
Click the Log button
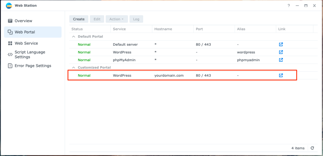136,19
